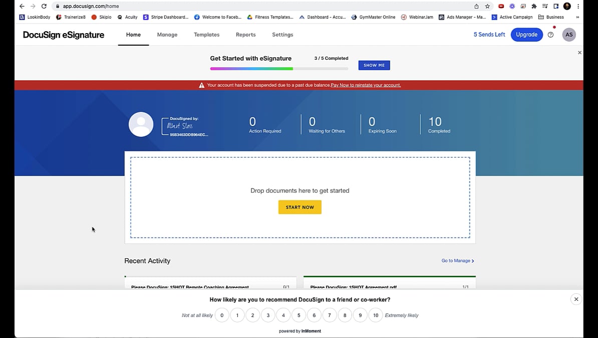Viewport: 598px width, 338px height.
Task: Click the DocuSign eSignature logo
Action: pyautogui.click(x=64, y=35)
